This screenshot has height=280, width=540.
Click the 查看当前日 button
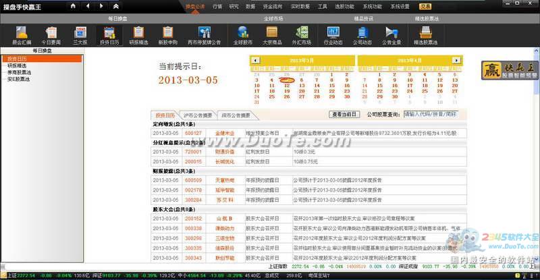coord(344,114)
